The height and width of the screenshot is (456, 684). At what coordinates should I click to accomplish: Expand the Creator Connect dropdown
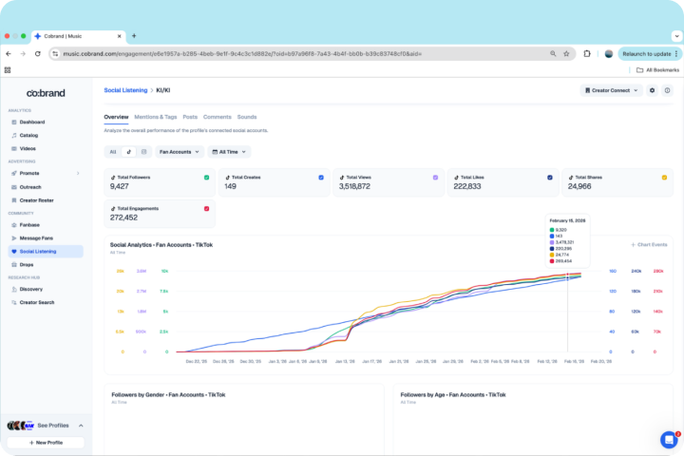(611, 90)
